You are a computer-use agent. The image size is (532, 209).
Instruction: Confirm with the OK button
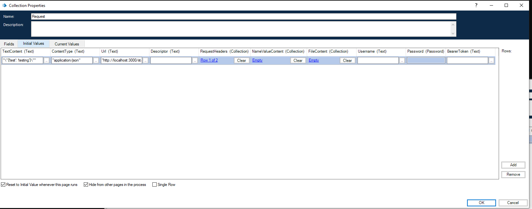click(482, 203)
